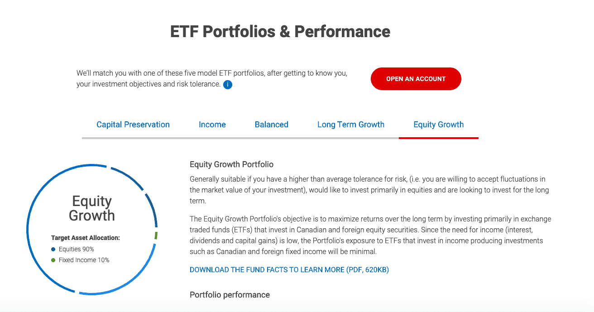Open the Long Term Growth tab
Viewport: 594px width, 312px height.
(x=351, y=125)
